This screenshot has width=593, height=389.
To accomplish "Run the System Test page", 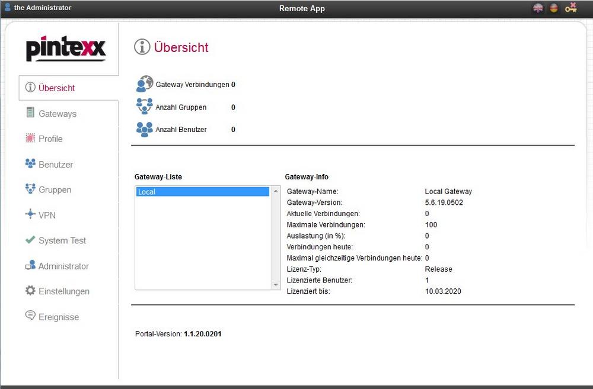I will (x=62, y=241).
